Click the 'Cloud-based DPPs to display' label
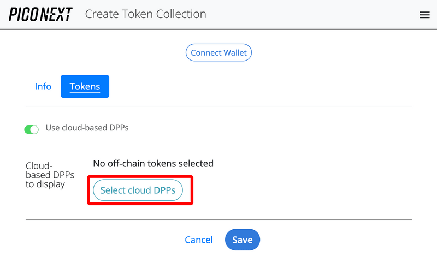 click(x=50, y=175)
